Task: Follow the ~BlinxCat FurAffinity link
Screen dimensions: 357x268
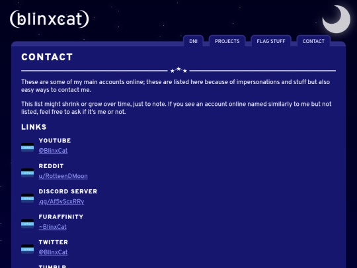Action: (53, 227)
